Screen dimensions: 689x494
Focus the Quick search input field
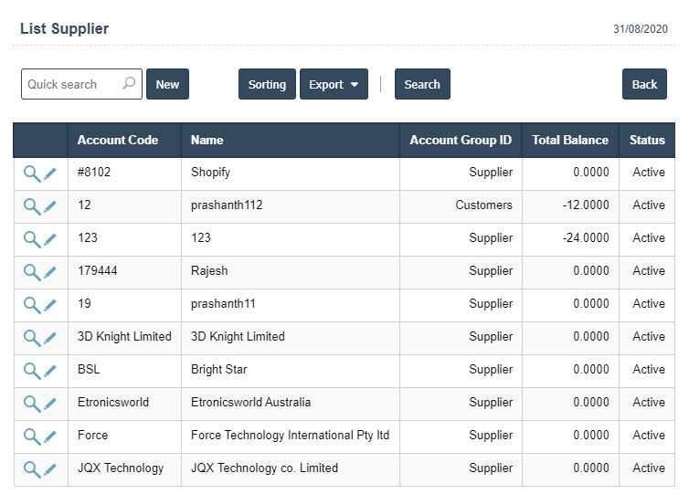[71, 84]
